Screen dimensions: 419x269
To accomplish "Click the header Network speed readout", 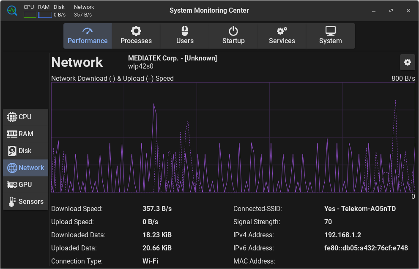I will click(x=83, y=15).
